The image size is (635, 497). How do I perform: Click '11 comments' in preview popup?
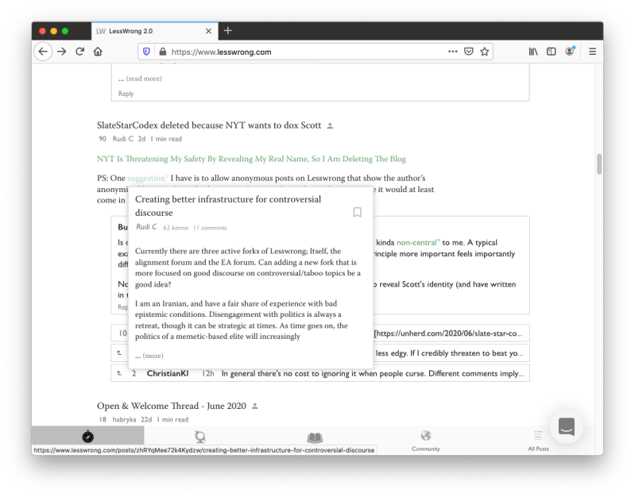210,228
